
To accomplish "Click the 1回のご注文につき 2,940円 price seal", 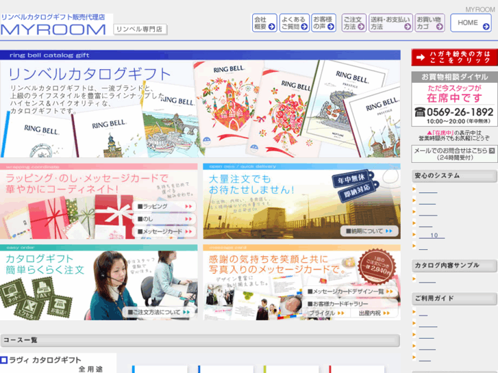I will click(377, 266).
